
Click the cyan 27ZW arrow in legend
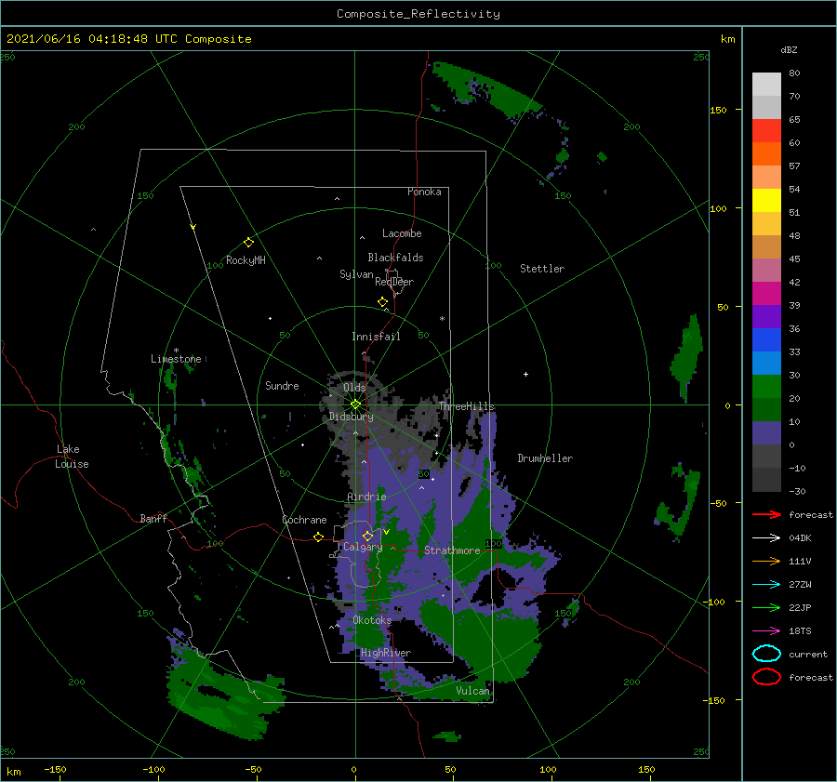[766, 585]
